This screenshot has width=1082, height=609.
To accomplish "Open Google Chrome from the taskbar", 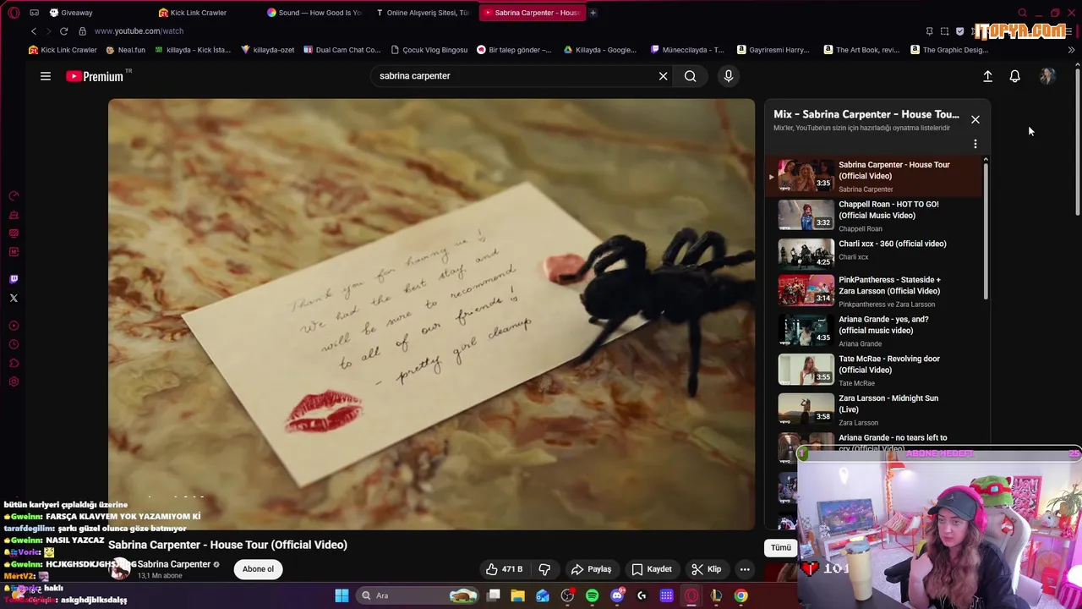I will (x=740, y=595).
